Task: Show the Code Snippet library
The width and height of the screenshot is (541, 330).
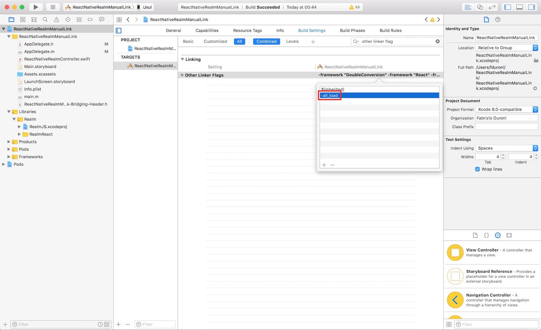Action: tap(486, 235)
